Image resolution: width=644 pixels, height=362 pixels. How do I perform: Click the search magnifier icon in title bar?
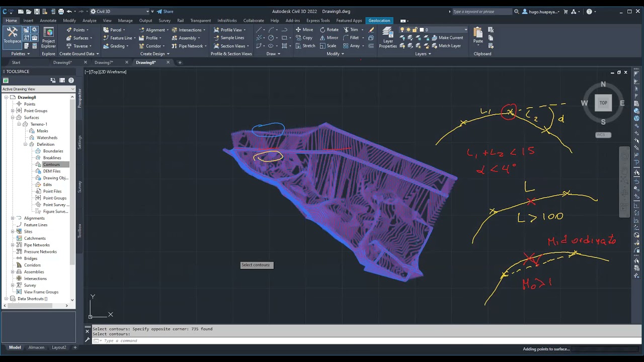[x=516, y=12]
